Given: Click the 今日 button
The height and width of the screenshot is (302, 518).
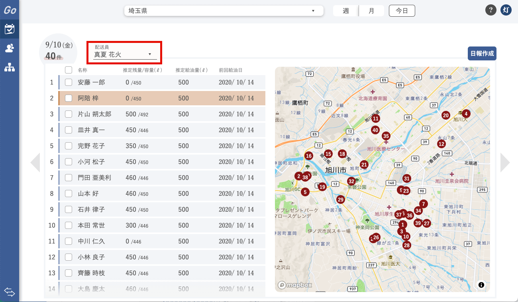Looking at the screenshot, I should tap(402, 11).
